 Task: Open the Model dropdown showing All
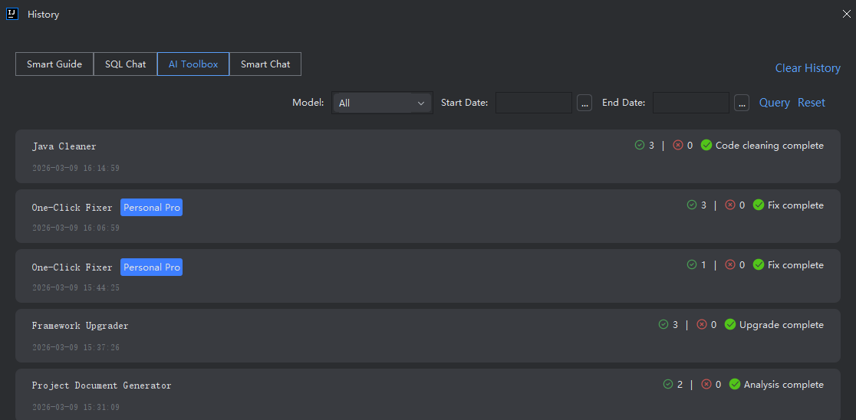(382, 103)
